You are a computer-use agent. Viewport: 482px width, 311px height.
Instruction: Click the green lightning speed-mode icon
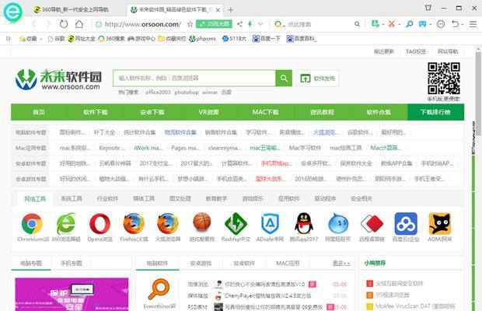[x=250, y=24]
